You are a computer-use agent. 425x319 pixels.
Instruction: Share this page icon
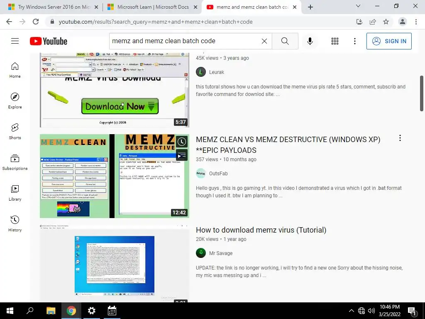pyautogui.click(x=373, y=22)
